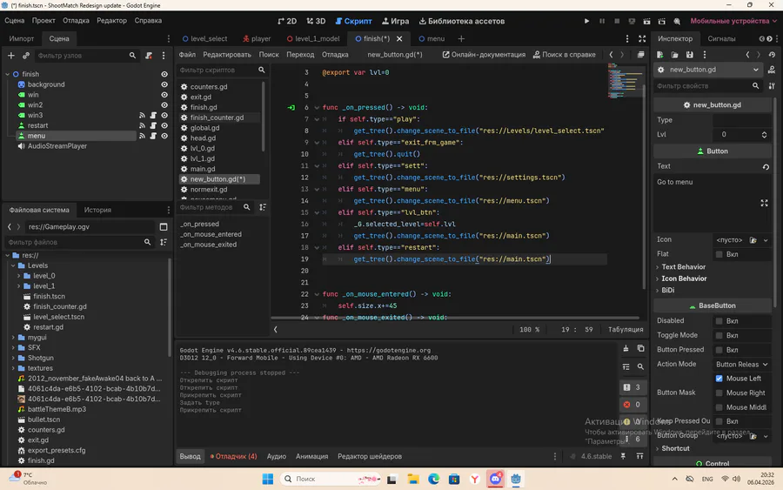
Task: Collapse the Levels folder
Action: [x=13, y=265]
